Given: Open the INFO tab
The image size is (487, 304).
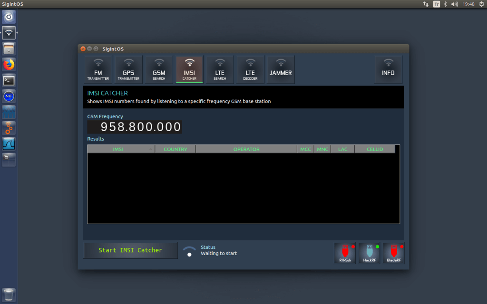Looking at the screenshot, I should [x=388, y=69].
